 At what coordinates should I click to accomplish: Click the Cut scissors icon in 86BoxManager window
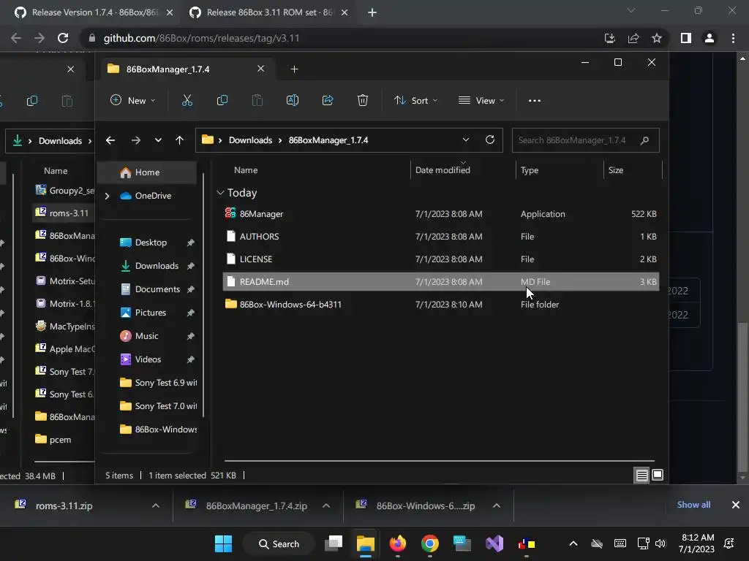[187, 100]
